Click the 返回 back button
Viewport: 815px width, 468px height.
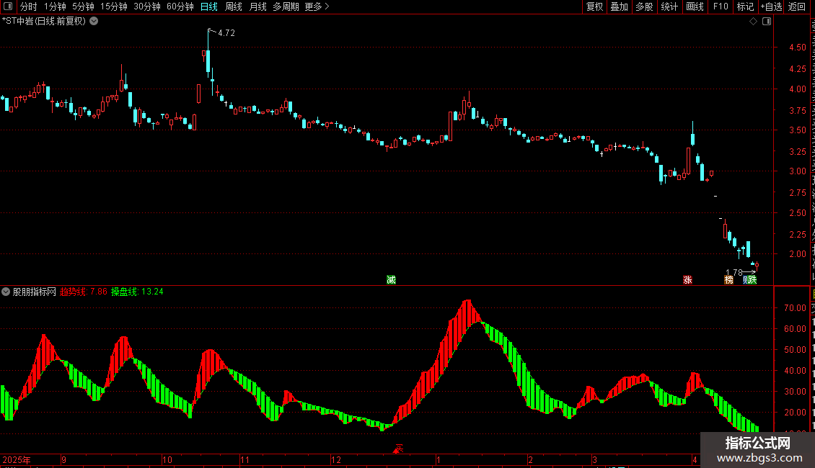(797, 6)
